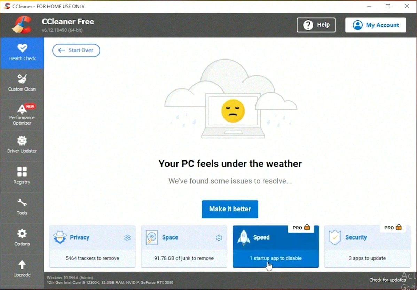Click the Check for updates link
Viewport: 417px width, 290px height.
pyautogui.click(x=387, y=280)
